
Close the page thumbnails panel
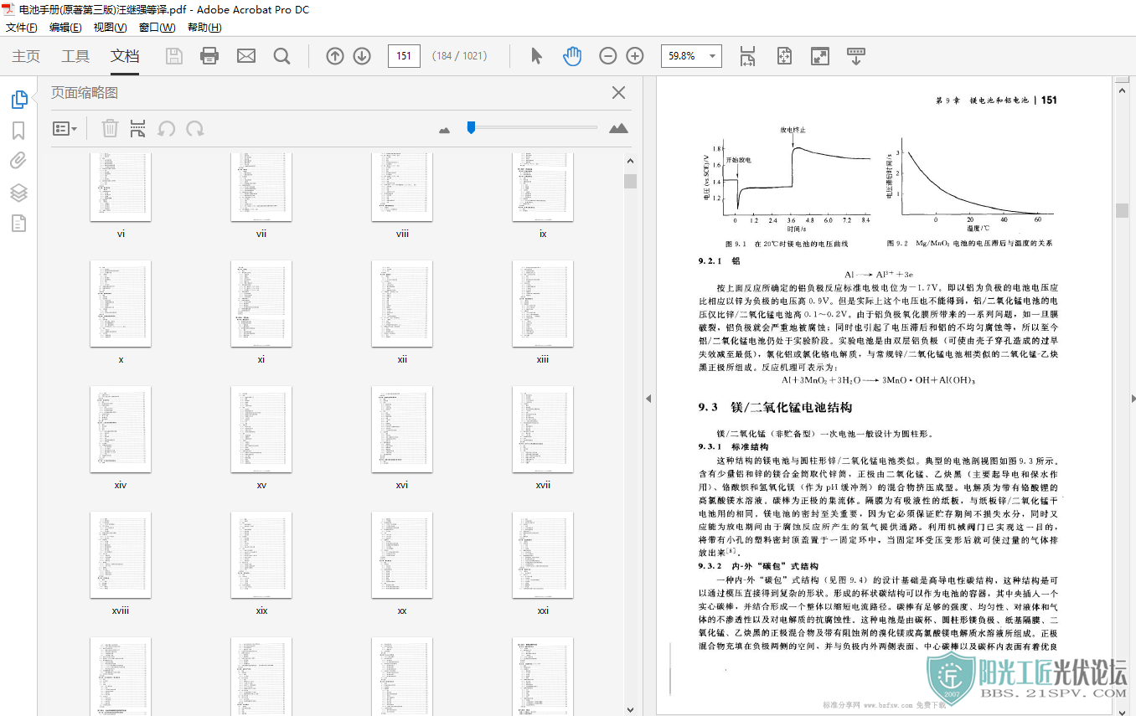(x=618, y=92)
